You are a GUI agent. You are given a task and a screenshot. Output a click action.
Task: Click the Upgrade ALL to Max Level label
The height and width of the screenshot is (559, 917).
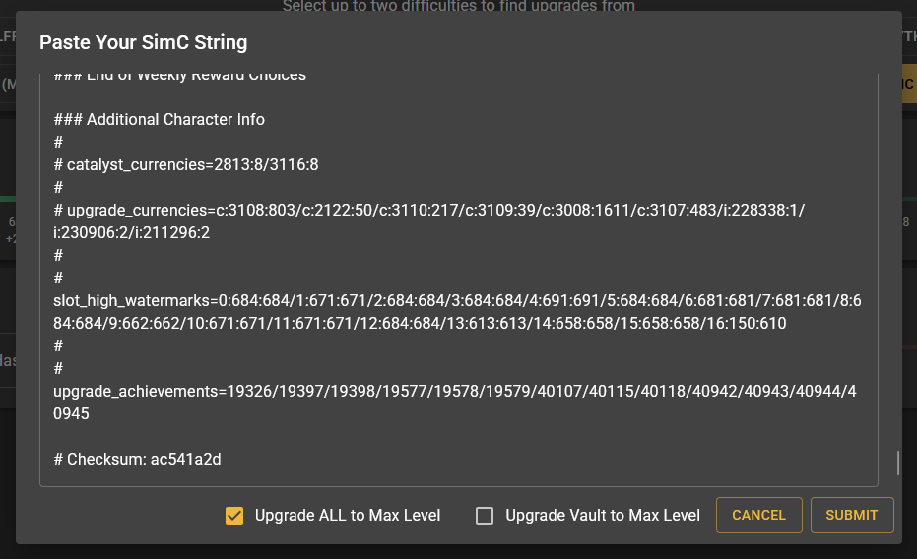[x=347, y=516]
